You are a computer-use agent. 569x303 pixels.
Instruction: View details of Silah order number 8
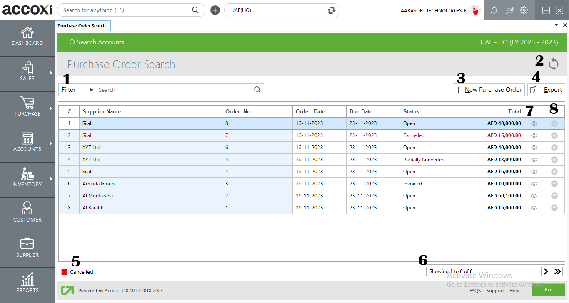coord(534,123)
